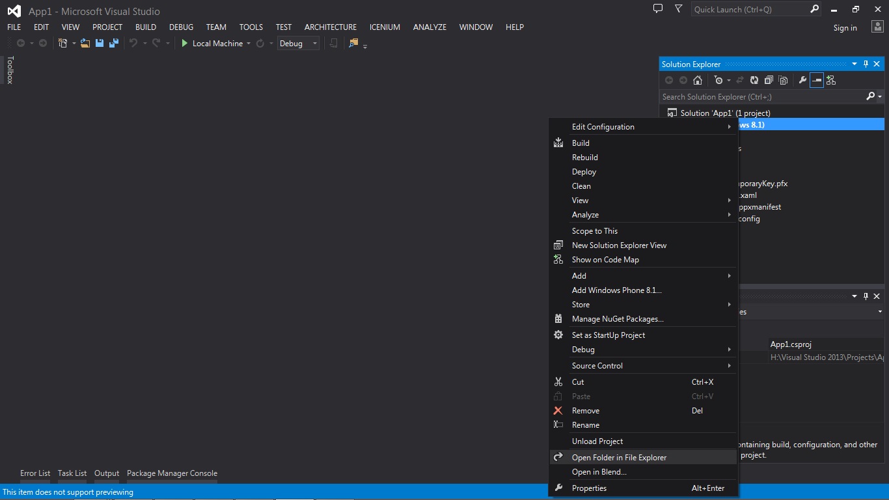Click the Pending Changes Filter clock icon
This screenshot has height=500, width=889.
click(x=718, y=80)
